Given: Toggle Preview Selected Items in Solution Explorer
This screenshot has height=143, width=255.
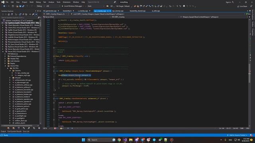Looking at the screenshot, I should (36, 14).
